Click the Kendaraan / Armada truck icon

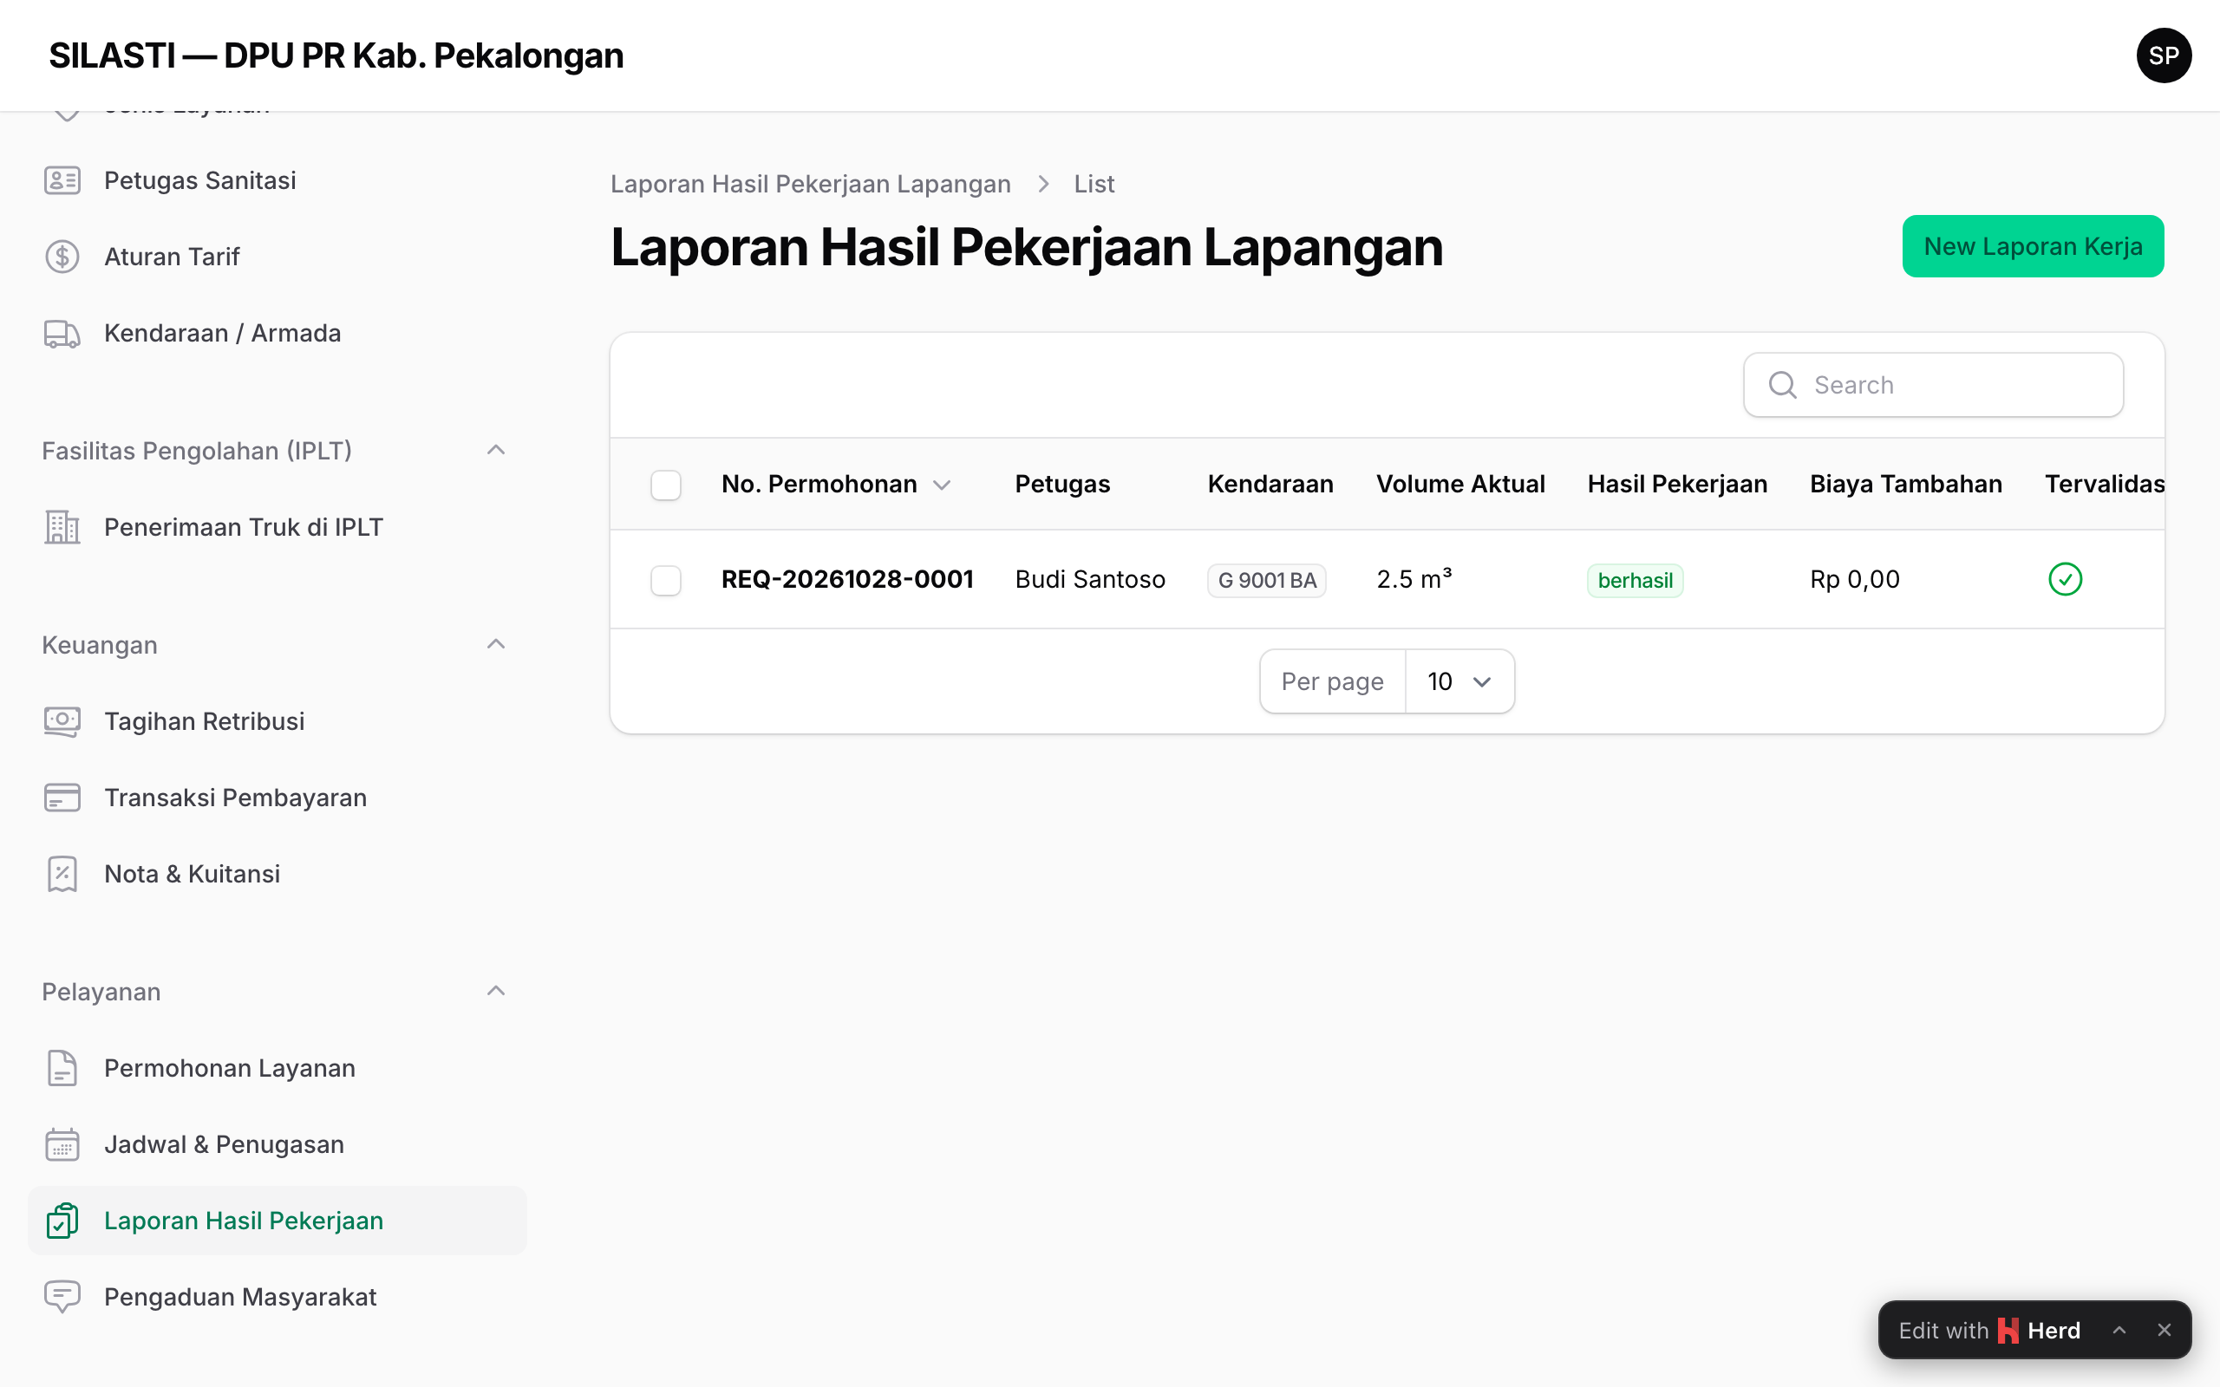[62, 333]
